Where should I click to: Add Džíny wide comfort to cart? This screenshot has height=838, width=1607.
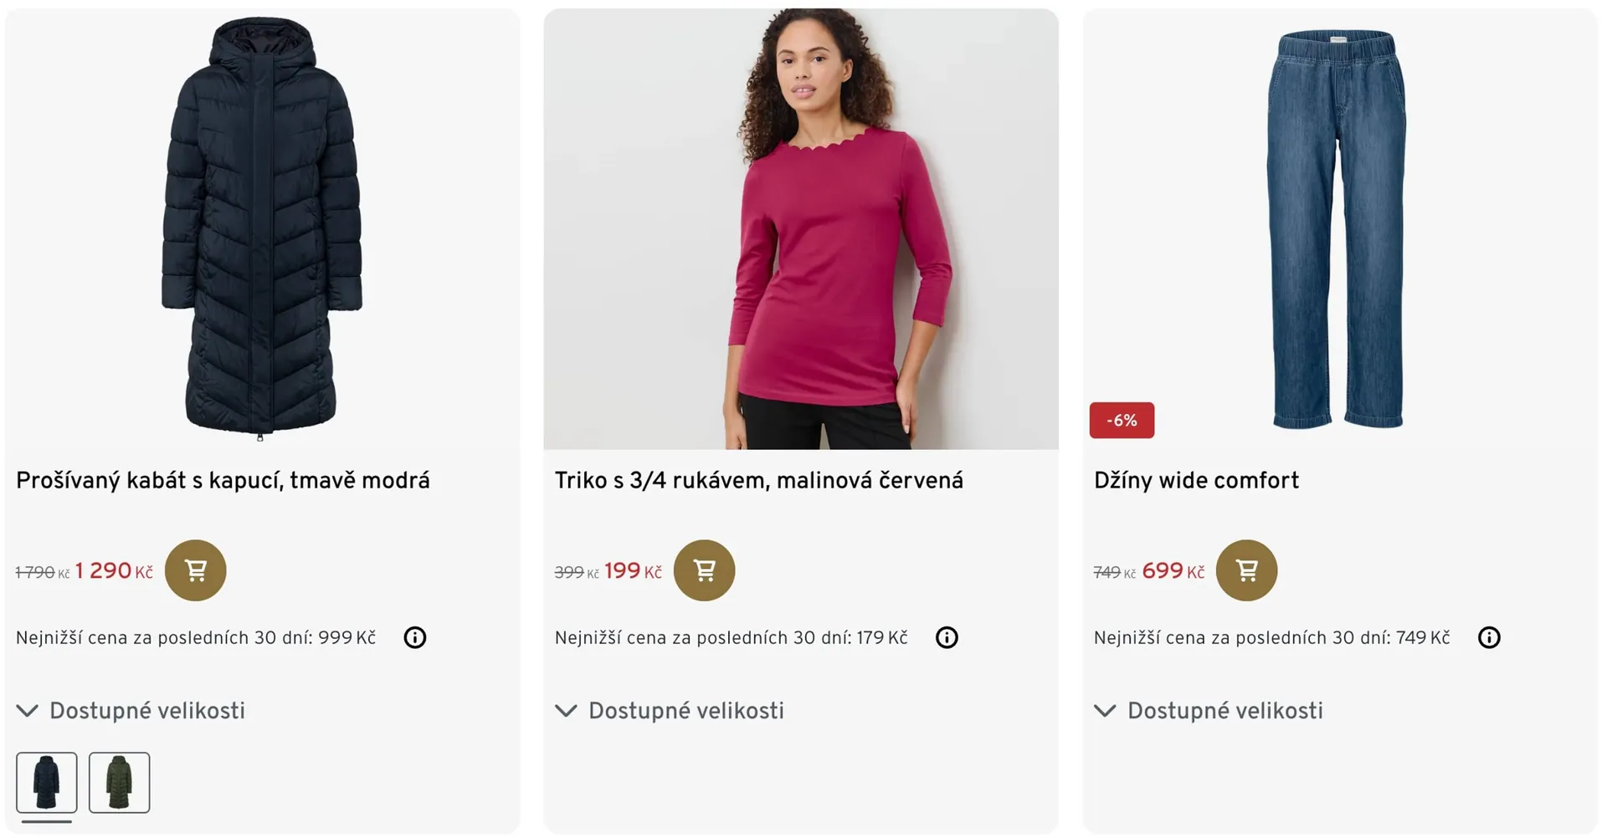1246,570
